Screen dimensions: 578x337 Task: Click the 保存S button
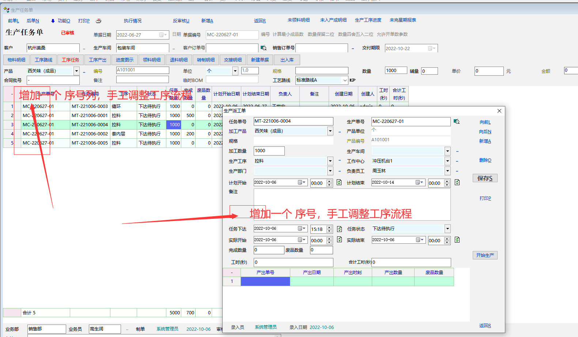[x=485, y=178]
